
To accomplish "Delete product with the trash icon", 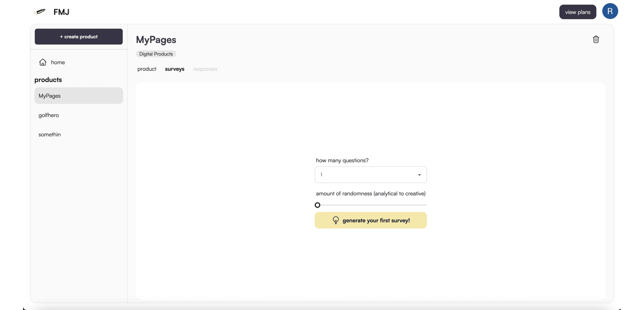I will [x=596, y=39].
